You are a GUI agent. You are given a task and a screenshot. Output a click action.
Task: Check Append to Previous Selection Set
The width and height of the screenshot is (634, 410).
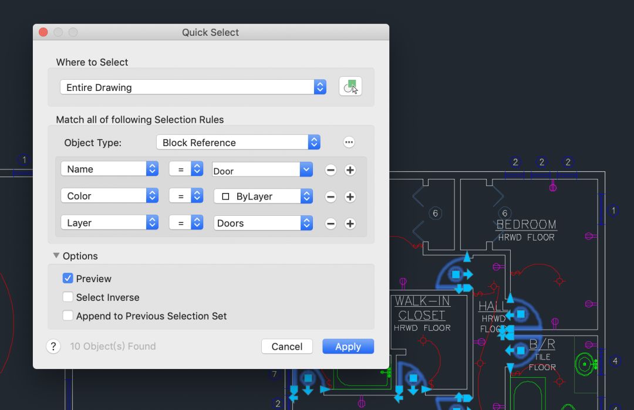tap(68, 316)
